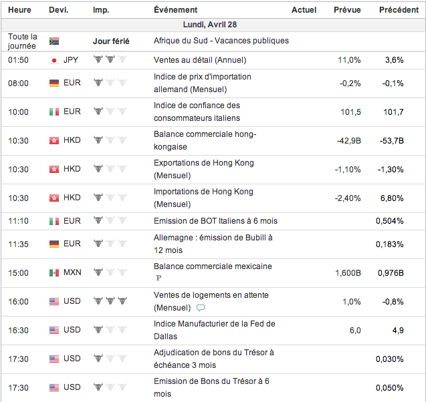Click the importance bull icons for the 16:00 USD event
The image size is (426, 402).
point(110,301)
